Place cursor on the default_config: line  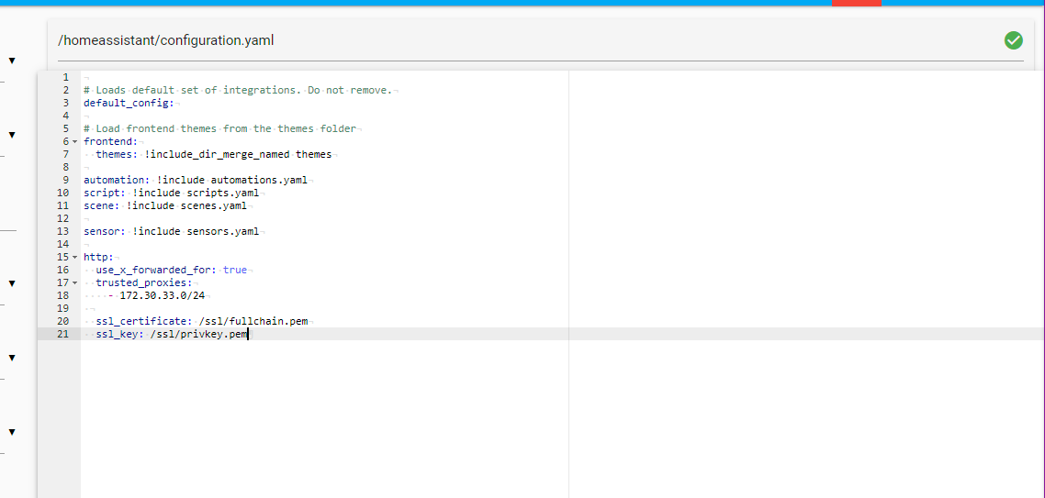[129, 103]
